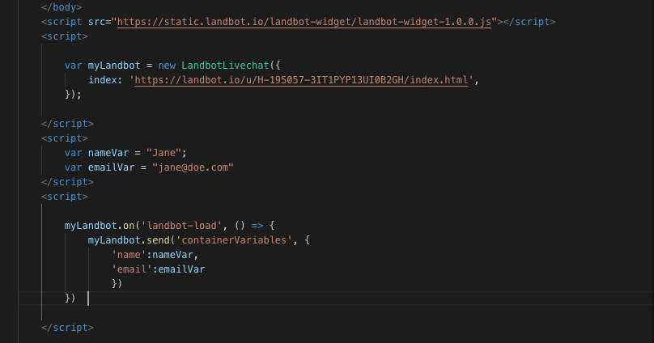Click the final closing </script> tag

[67, 328]
